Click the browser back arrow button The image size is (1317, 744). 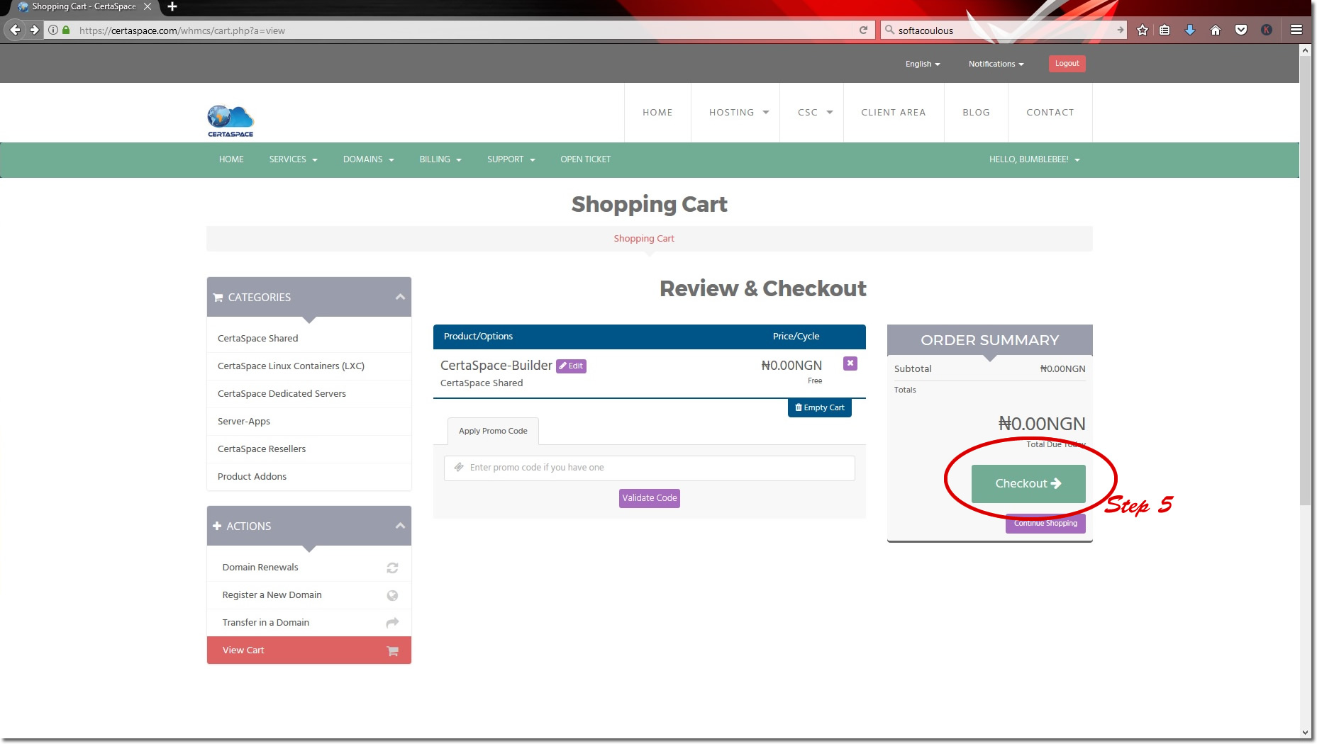(x=15, y=30)
